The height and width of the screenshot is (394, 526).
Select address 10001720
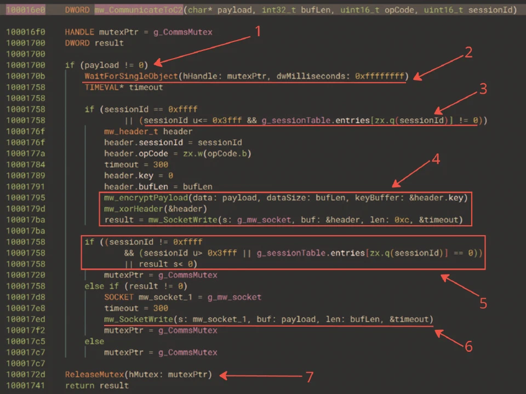pyautogui.click(x=26, y=275)
